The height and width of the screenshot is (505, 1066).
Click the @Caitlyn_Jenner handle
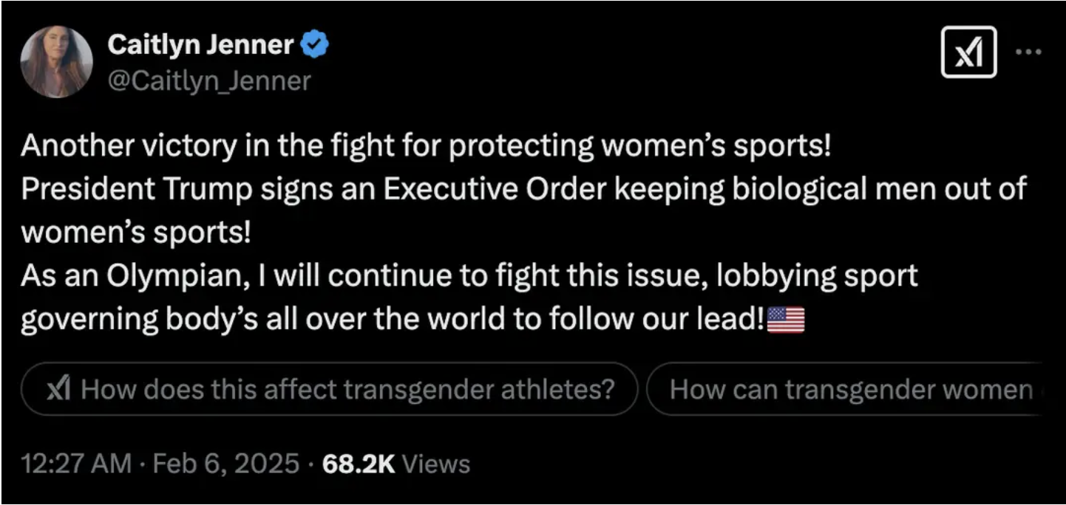click(208, 80)
